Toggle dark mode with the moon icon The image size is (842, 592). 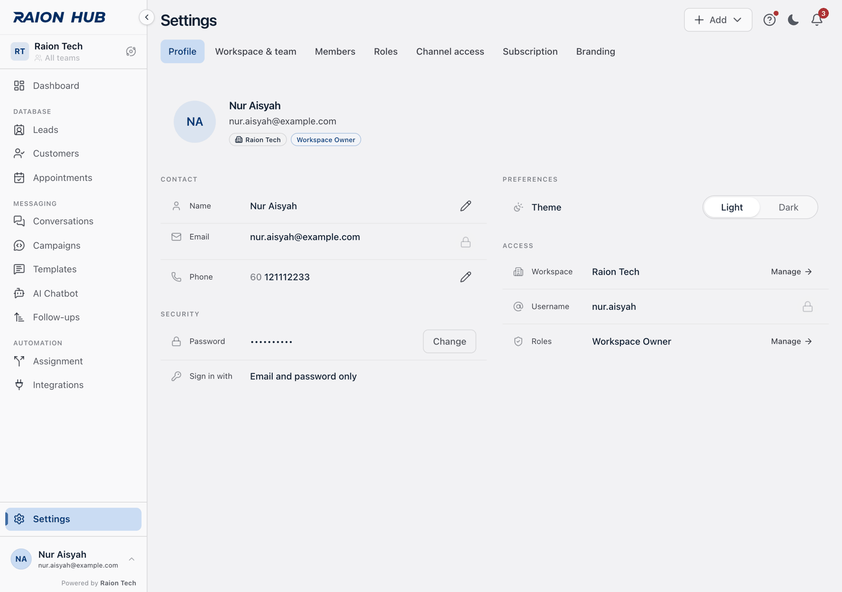coord(793,20)
